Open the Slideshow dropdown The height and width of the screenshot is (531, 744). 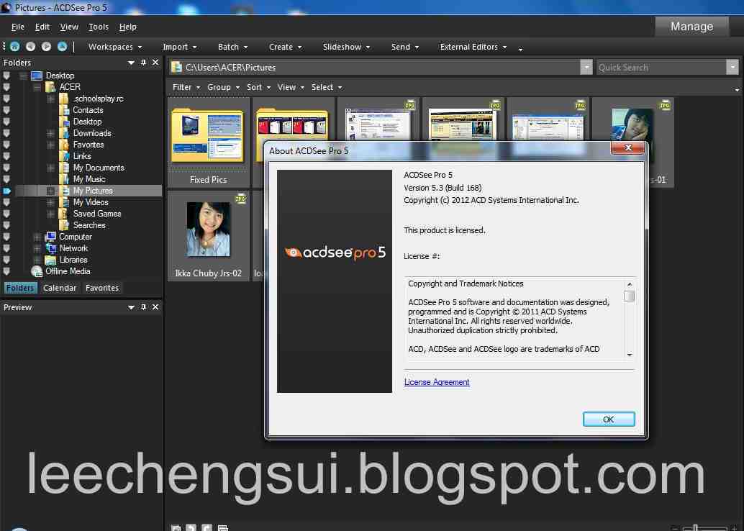tap(346, 47)
